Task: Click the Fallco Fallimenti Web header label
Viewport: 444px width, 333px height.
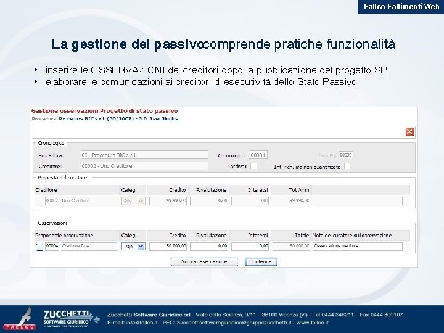Action: coord(401,7)
